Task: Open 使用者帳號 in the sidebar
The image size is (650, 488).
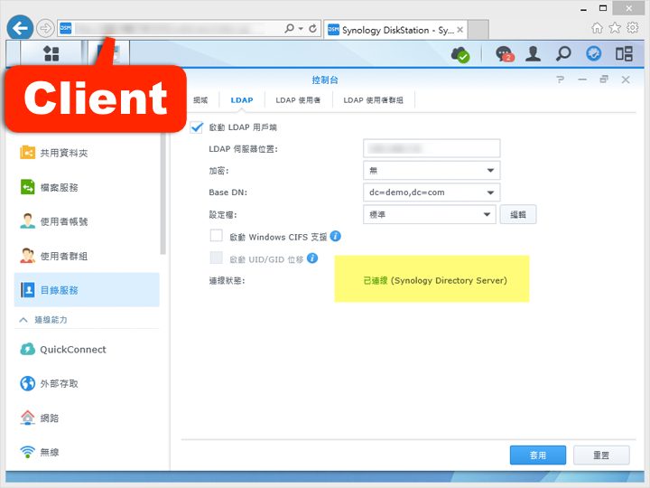Action: (x=87, y=221)
